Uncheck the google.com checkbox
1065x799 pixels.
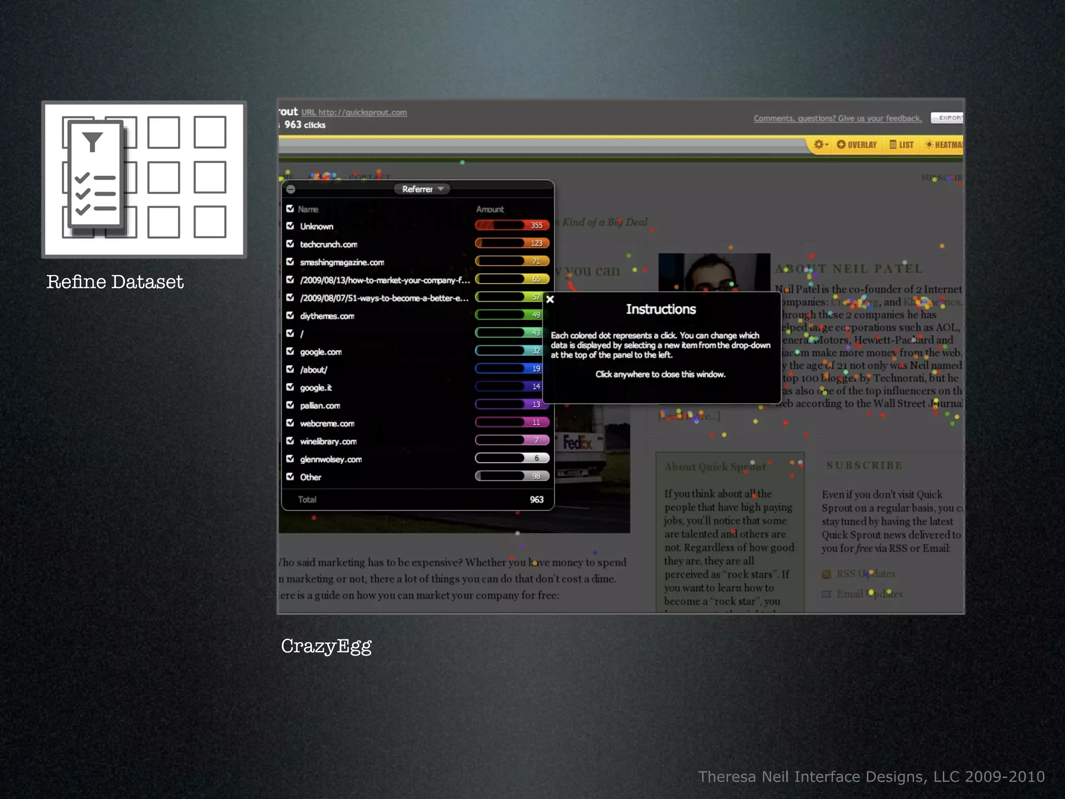click(x=290, y=351)
